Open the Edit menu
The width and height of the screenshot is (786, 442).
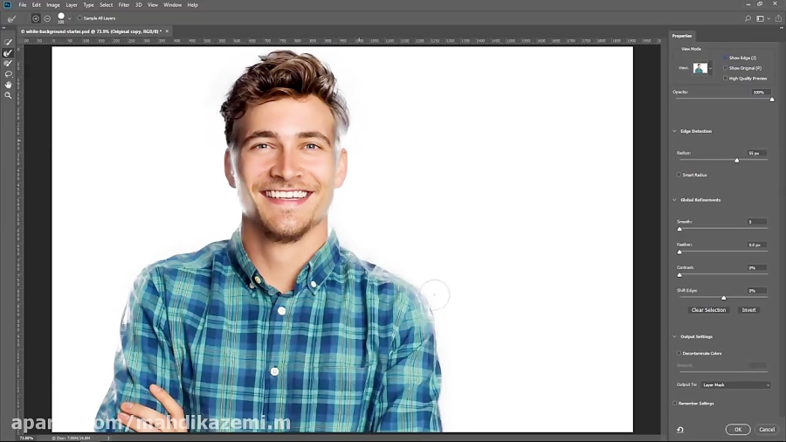pos(36,5)
